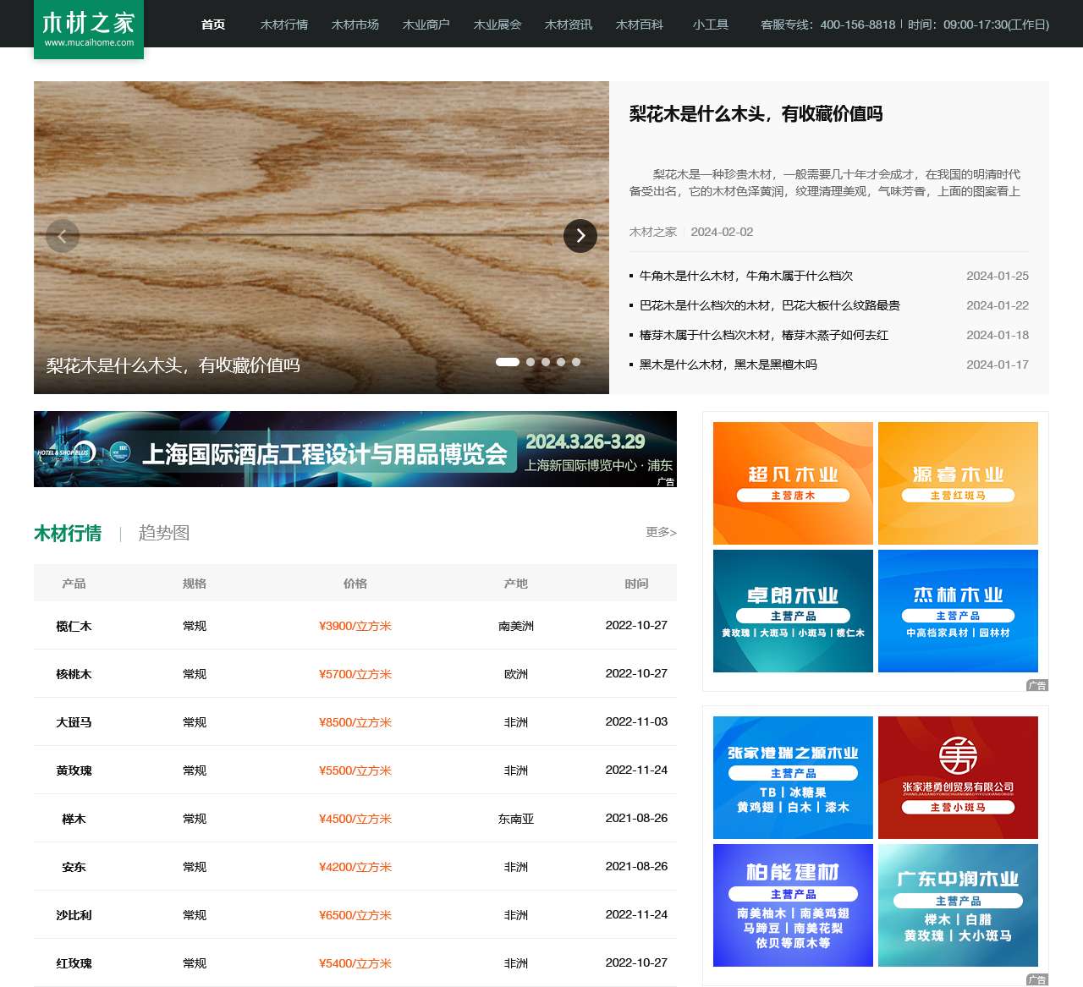
Task: Open 木材百科 navigation item
Action: (x=640, y=25)
